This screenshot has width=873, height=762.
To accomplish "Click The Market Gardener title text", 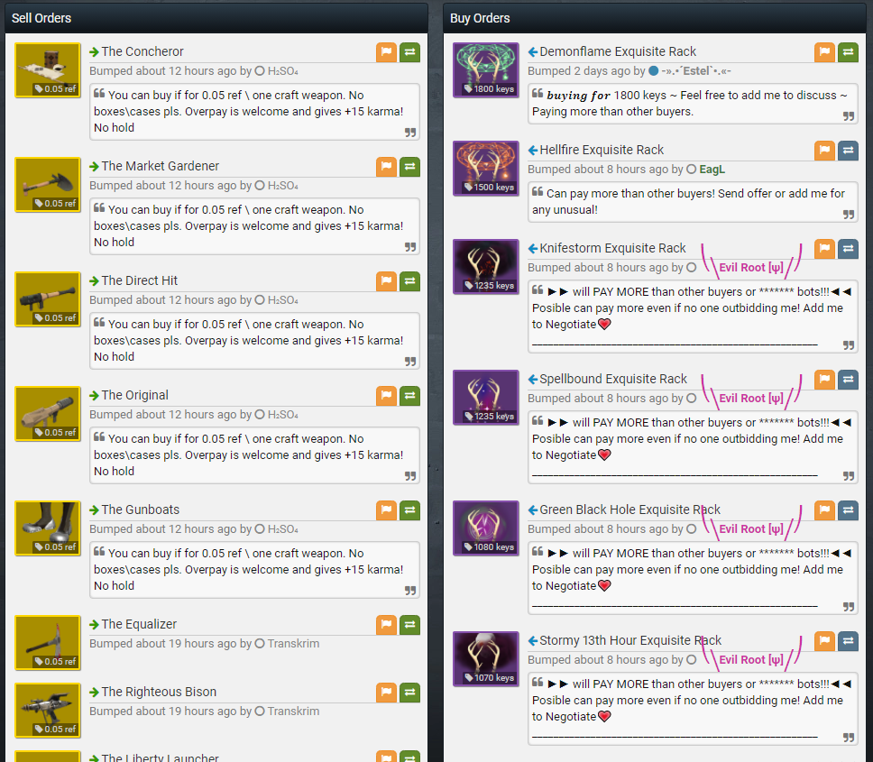I will point(161,167).
